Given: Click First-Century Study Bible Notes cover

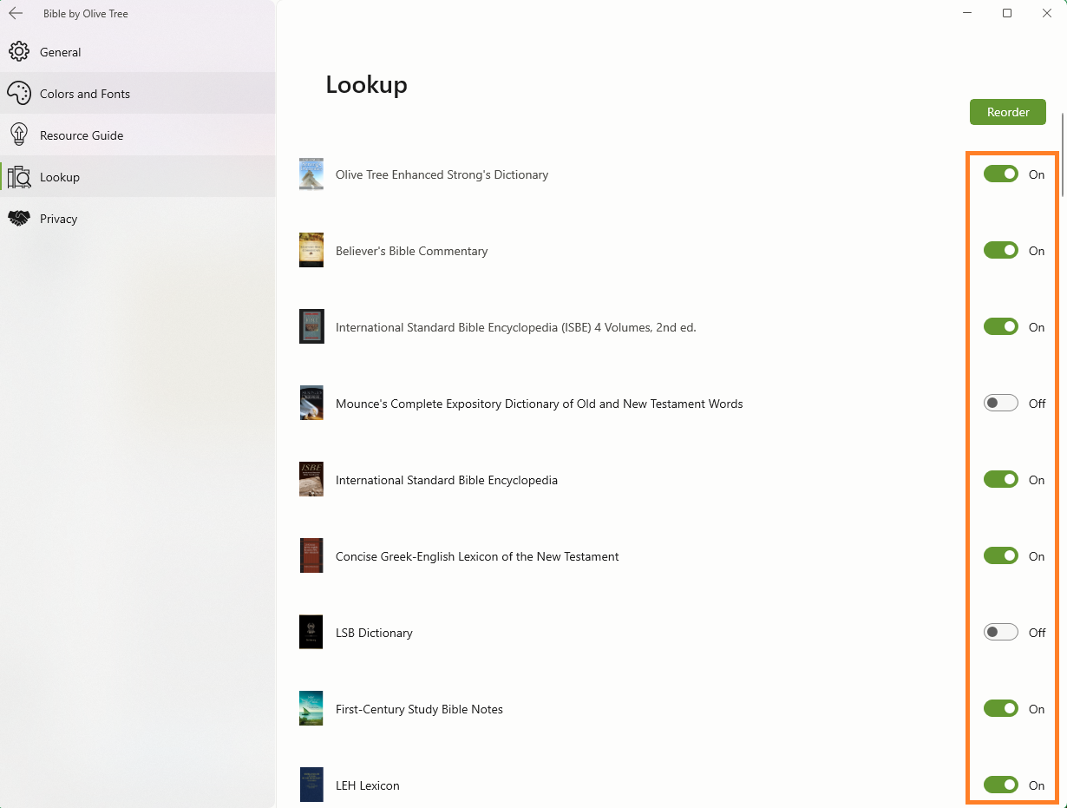Looking at the screenshot, I should click(x=311, y=708).
